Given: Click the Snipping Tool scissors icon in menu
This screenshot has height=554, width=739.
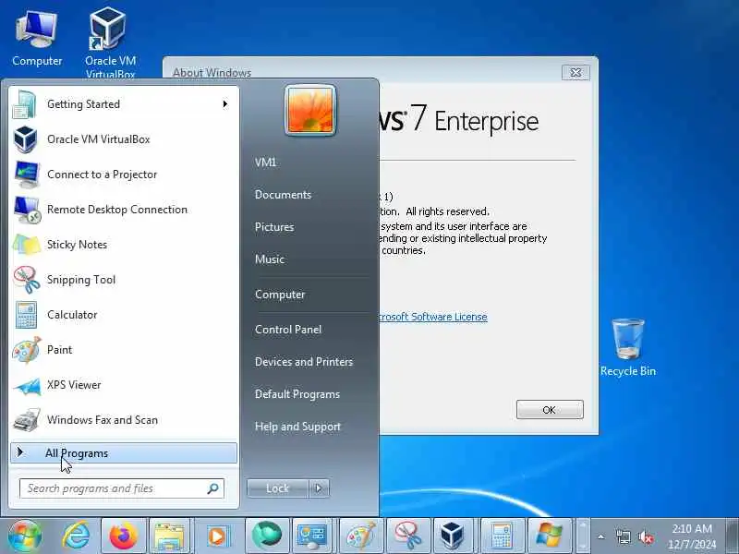Looking at the screenshot, I should pyautogui.click(x=27, y=280).
